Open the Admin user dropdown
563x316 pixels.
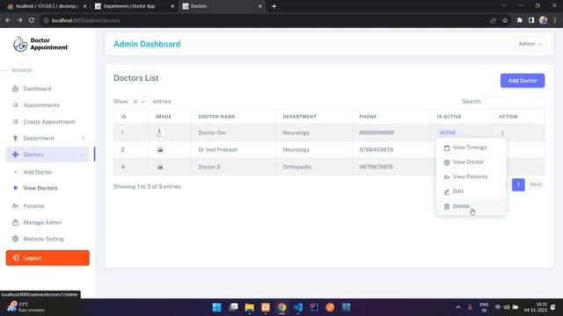coord(530,44)
